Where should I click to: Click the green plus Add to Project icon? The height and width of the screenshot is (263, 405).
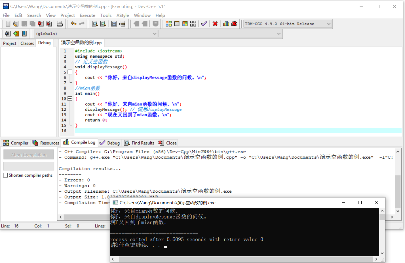[16, 33]
